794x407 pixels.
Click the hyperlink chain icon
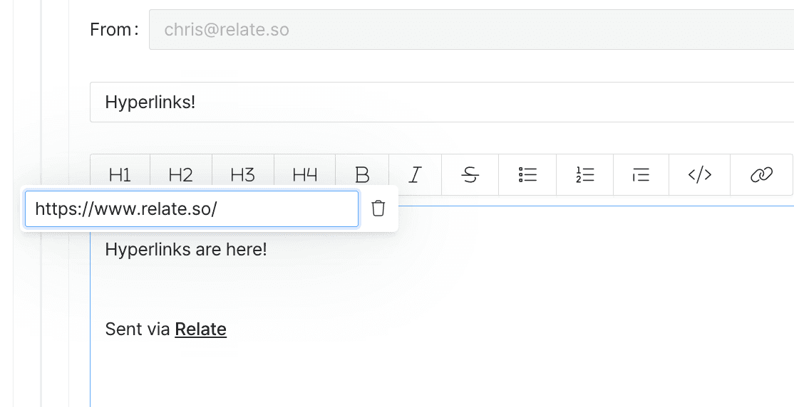point(761,175)
